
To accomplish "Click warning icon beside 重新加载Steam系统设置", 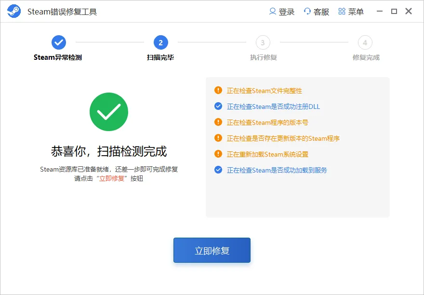I will [218, 154].
